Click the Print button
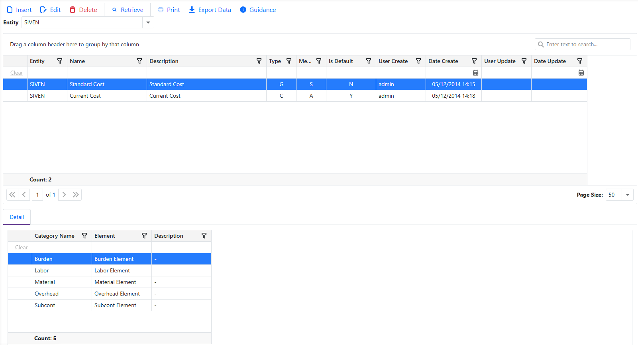The width and height of the screenshot is (638, 345). 169,10
